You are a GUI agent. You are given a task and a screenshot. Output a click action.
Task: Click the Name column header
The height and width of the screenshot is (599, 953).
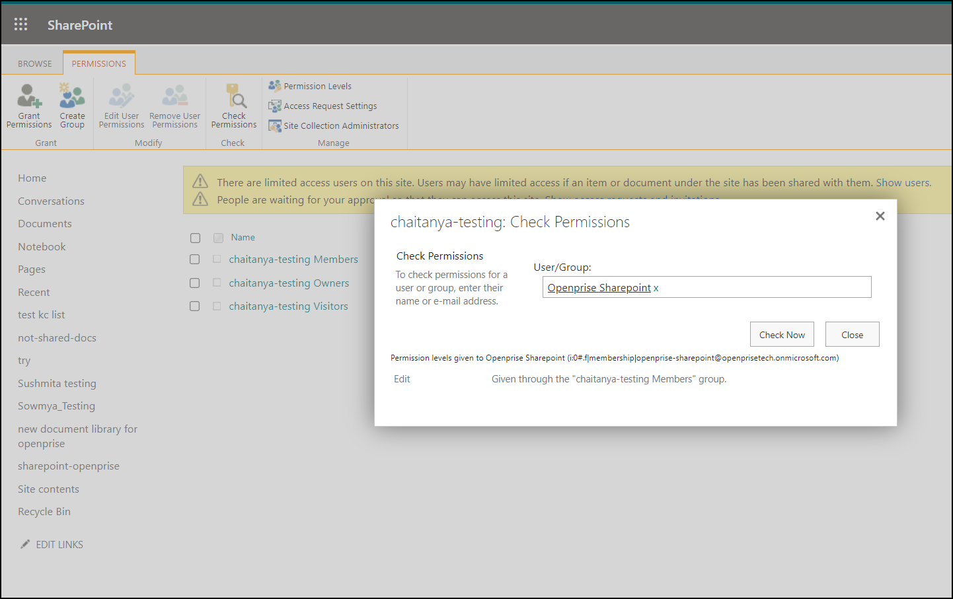tap(243, 237)
